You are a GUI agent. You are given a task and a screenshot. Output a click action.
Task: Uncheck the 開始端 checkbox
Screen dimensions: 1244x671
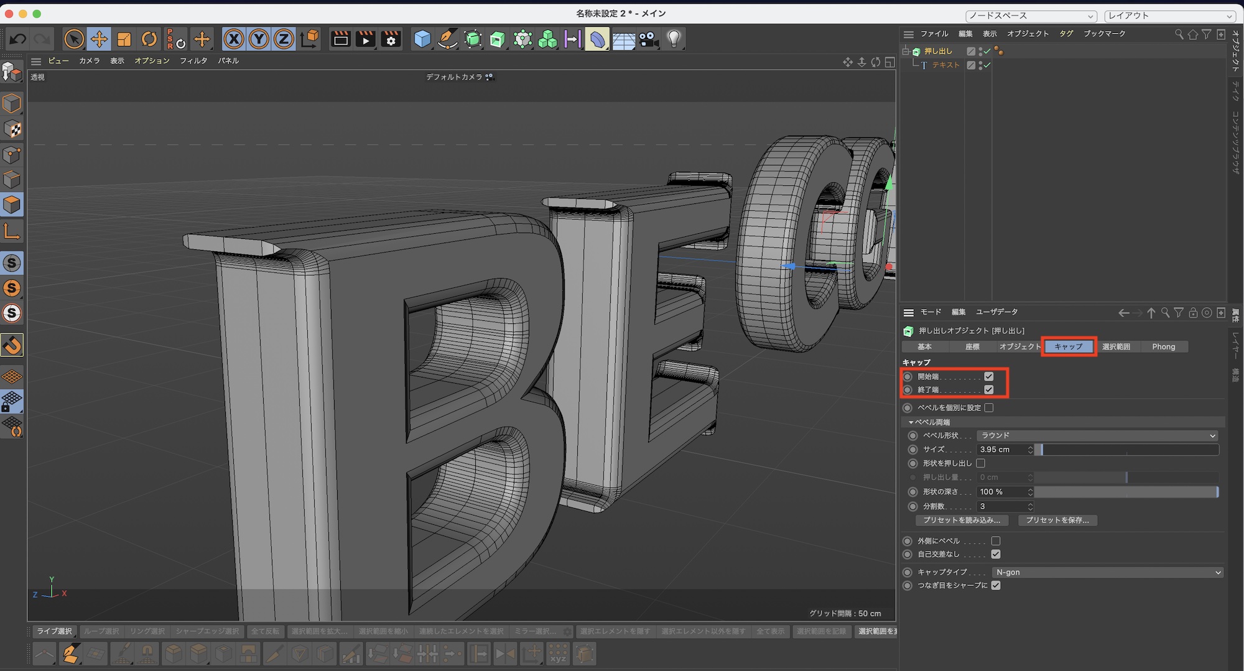pyautogui.click(x=988, y=376)
